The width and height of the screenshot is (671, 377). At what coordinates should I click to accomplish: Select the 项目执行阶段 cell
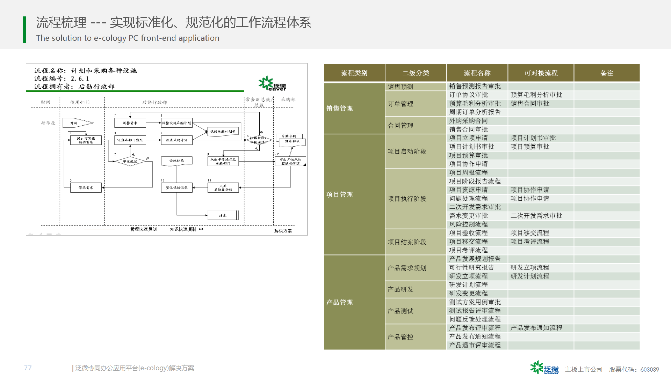coord(416,199)
